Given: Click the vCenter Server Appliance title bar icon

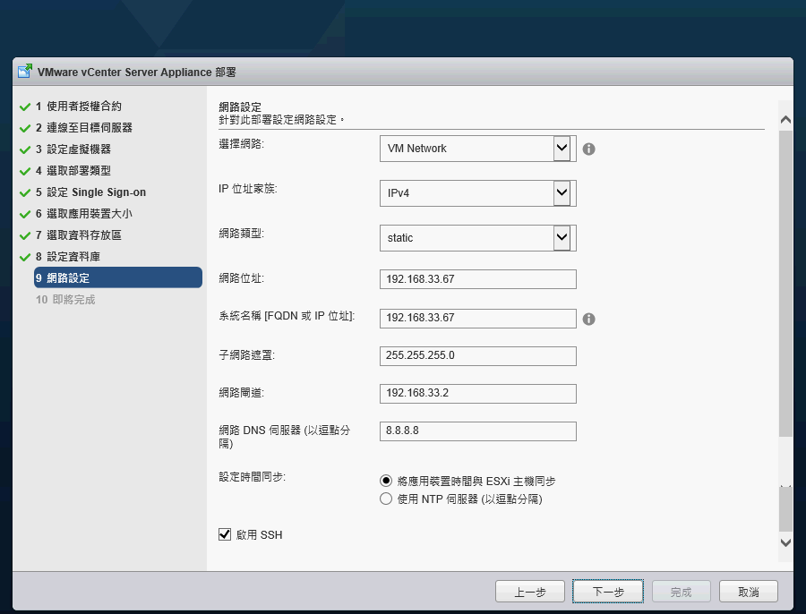Looking at the screenshot, I should 25,72.
